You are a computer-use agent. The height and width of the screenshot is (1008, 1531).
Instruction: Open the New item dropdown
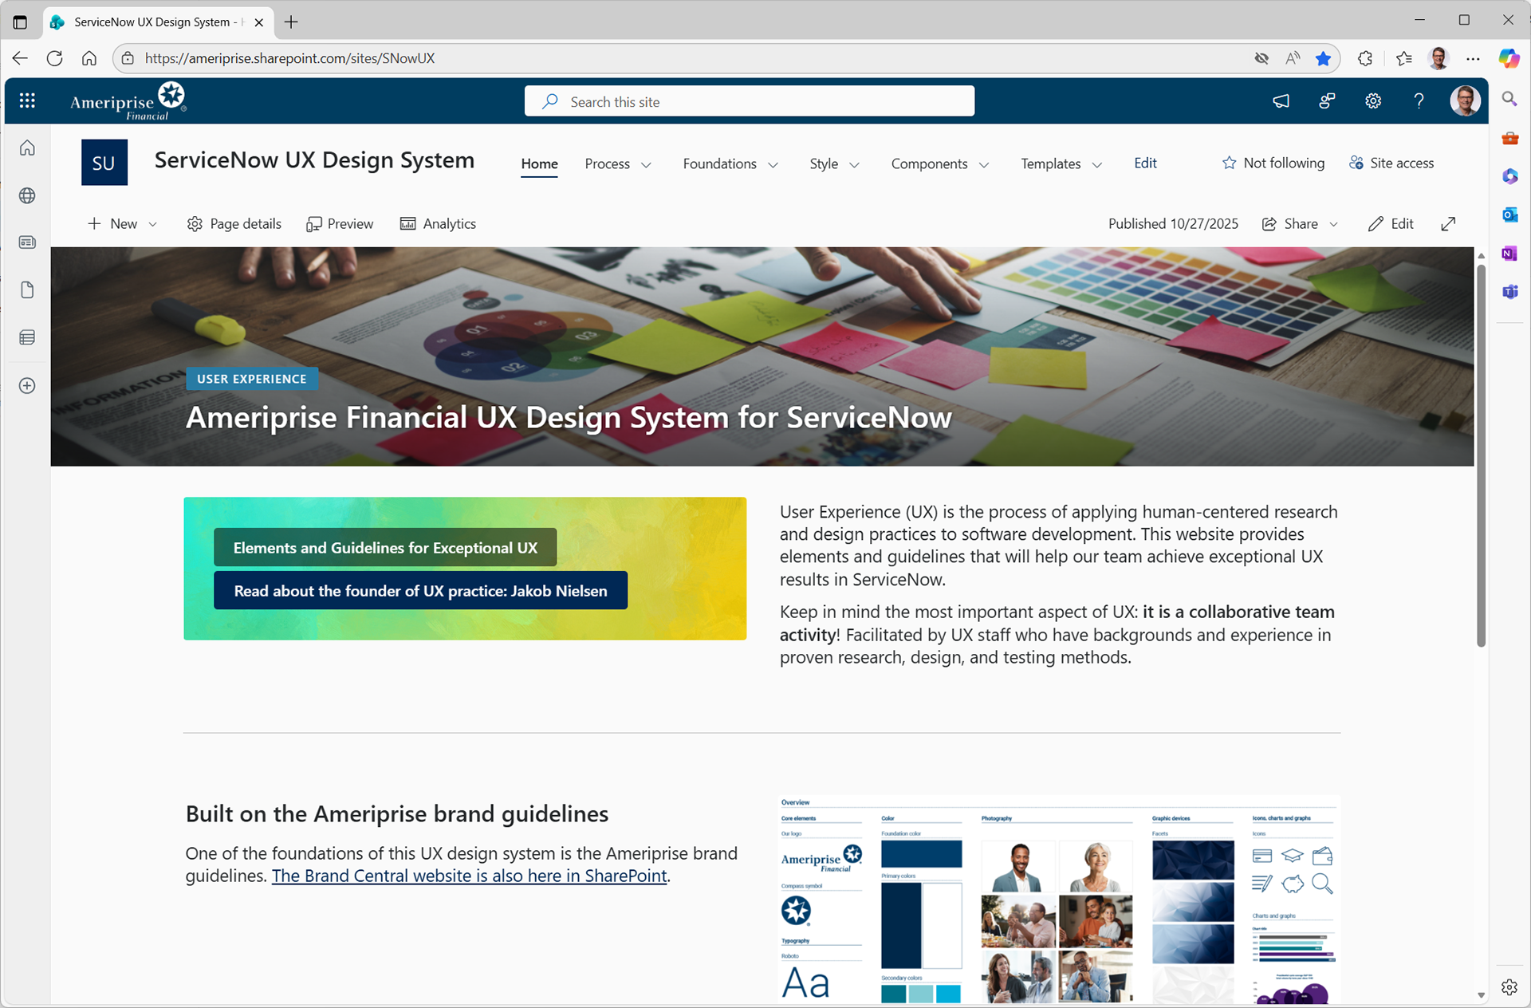pyautogui.click(x=122, y=224)
